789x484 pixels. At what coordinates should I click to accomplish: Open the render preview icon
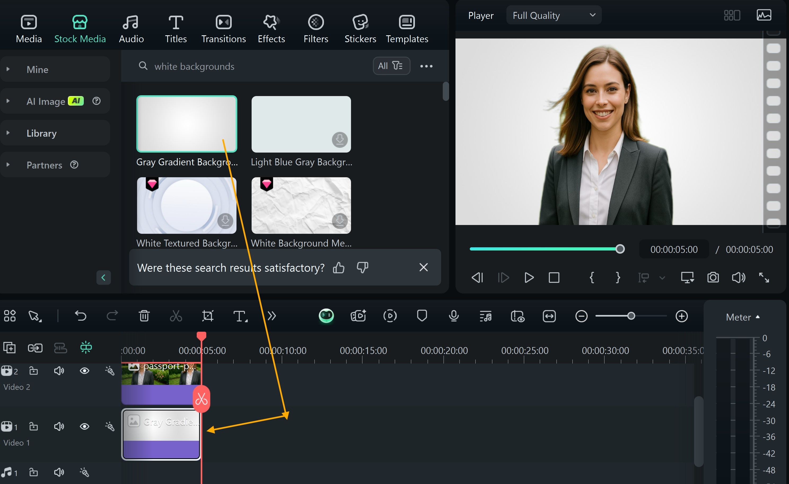click(390, 316)
